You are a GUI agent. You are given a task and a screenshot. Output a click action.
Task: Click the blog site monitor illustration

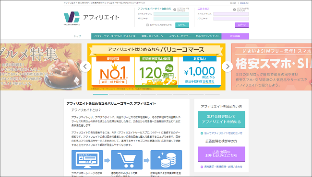tap(87, 160)
